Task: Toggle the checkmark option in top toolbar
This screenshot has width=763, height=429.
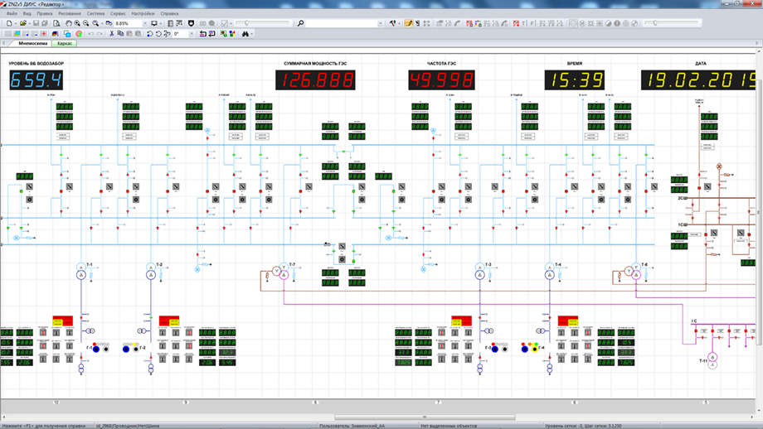Action: [225, 23]
